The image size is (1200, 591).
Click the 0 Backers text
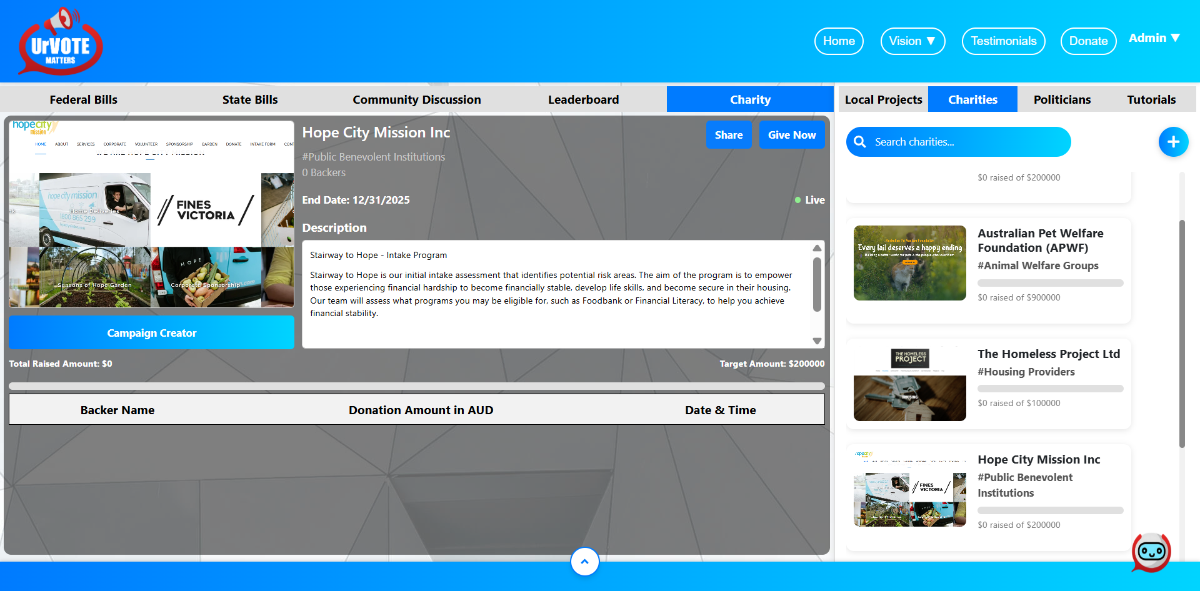point(324,172)
